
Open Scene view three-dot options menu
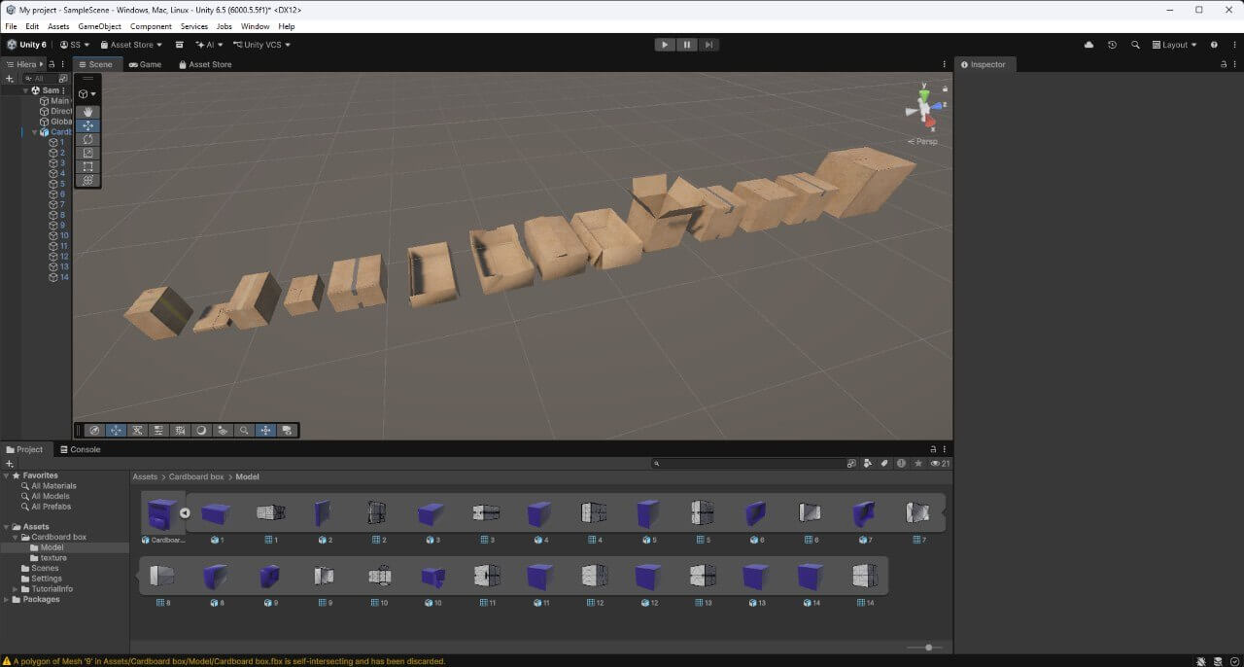tap(944, 64)
